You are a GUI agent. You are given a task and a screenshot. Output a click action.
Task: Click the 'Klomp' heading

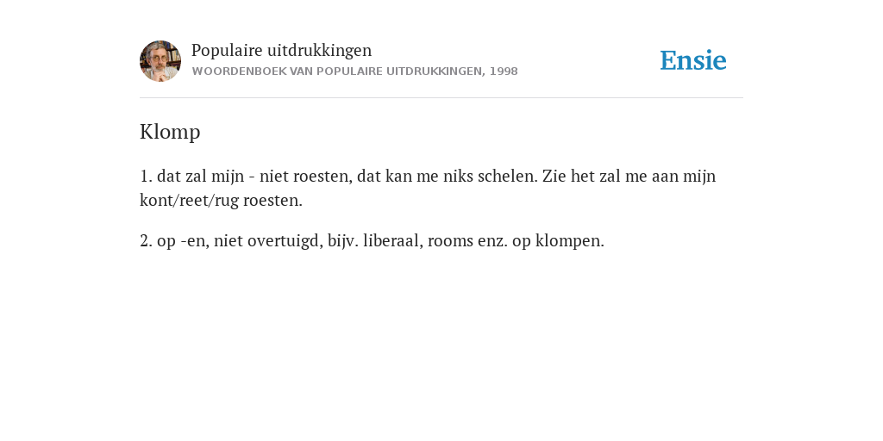point(170,132)
